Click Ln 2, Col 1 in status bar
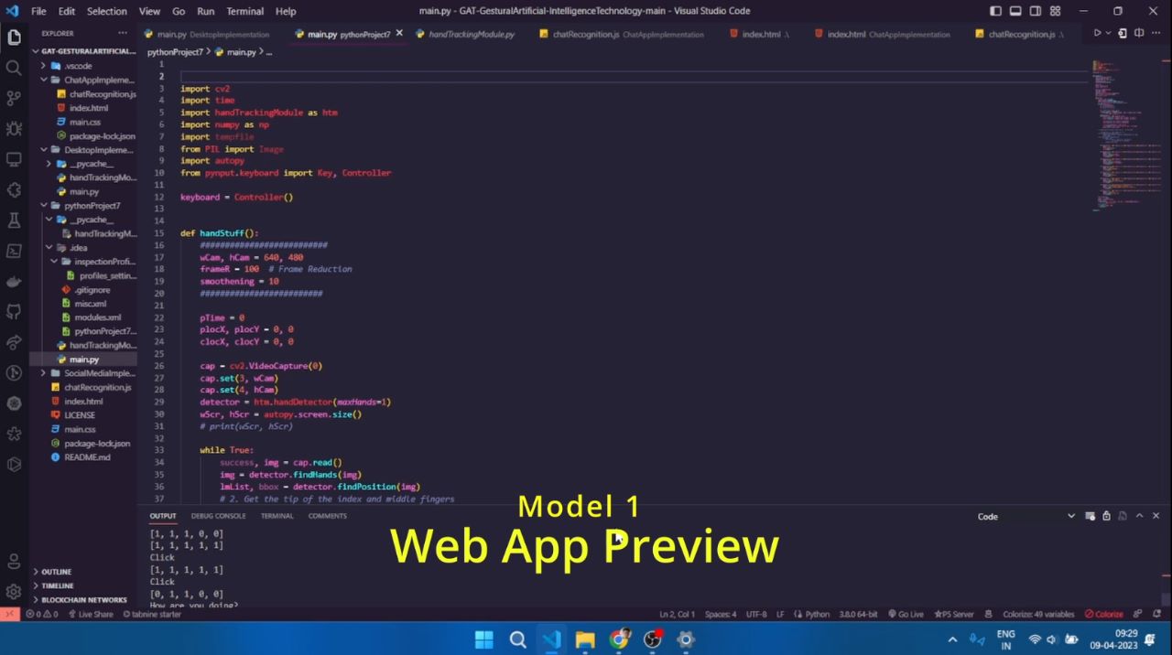1172x655 pixels. tap(677, 614)
